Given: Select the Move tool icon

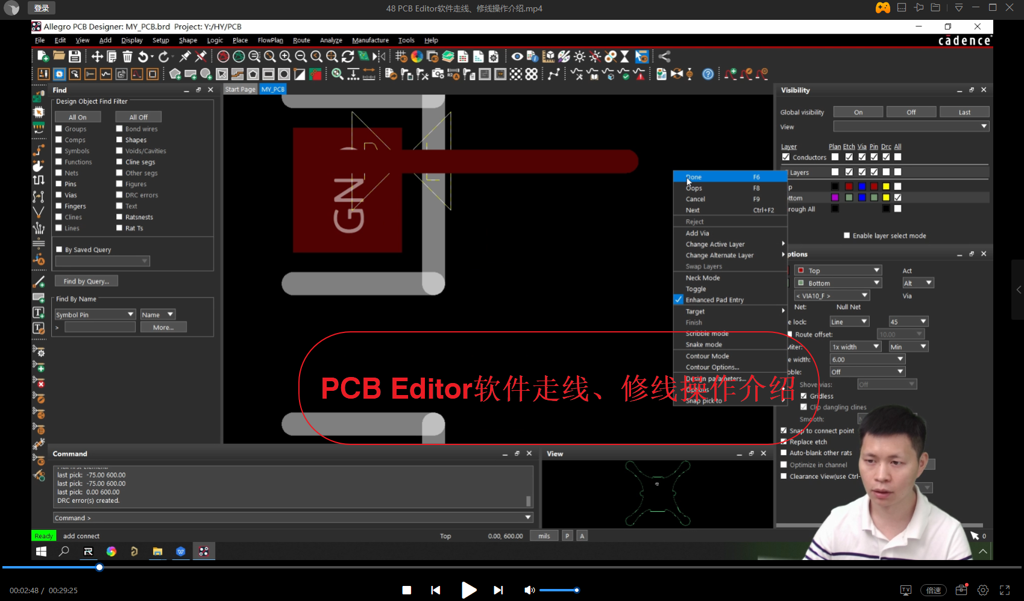Looking at the screenshot, I should tap(96, 56).
